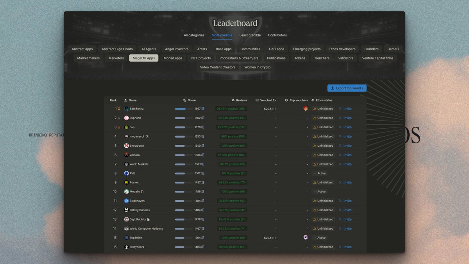Screen dimensions: 469x264
Task: Invite Euphoria via X
Action: (x=345, y=118)
